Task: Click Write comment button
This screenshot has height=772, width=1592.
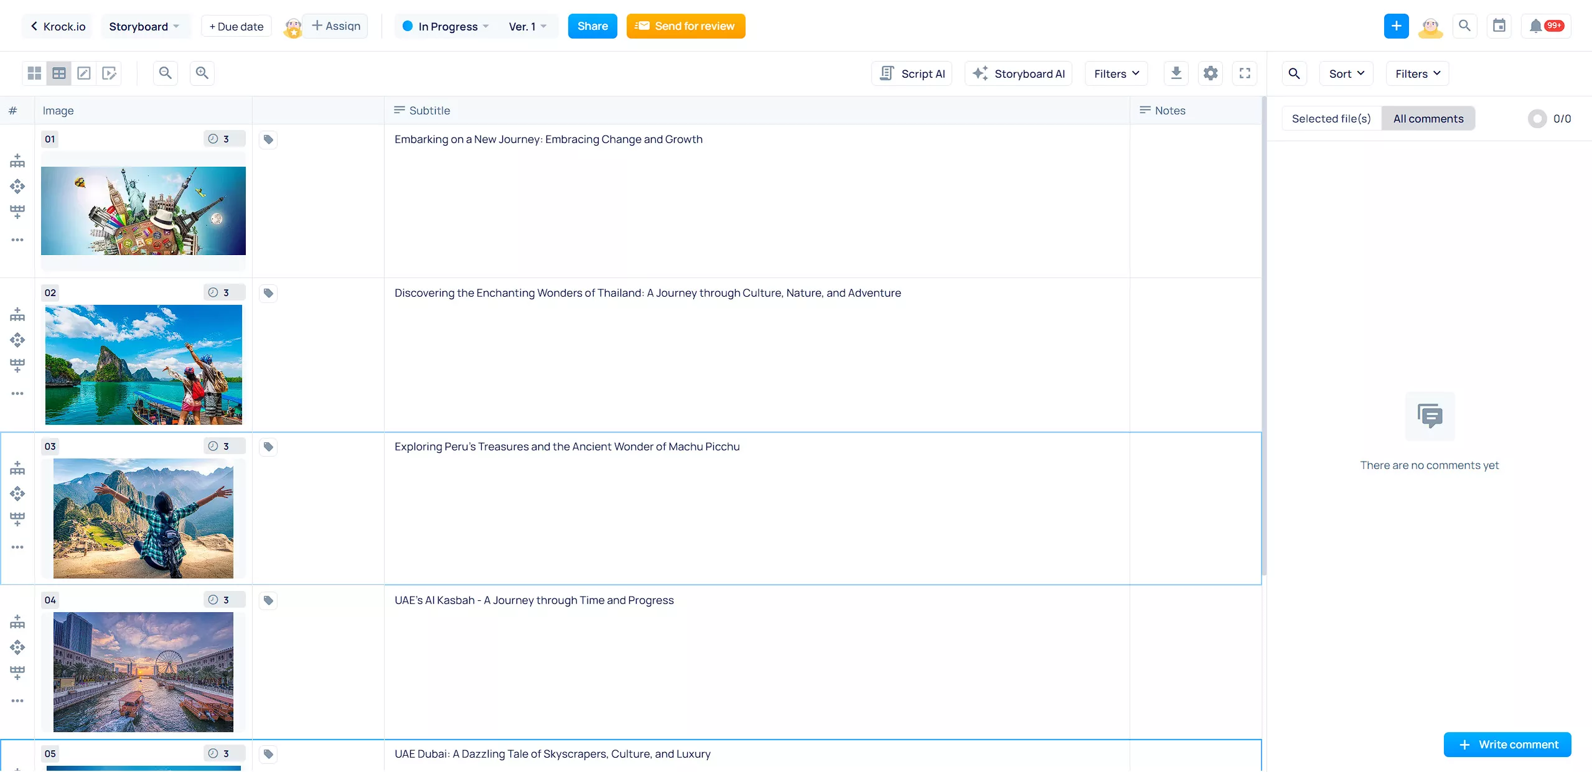Action: click(1507, 745)
